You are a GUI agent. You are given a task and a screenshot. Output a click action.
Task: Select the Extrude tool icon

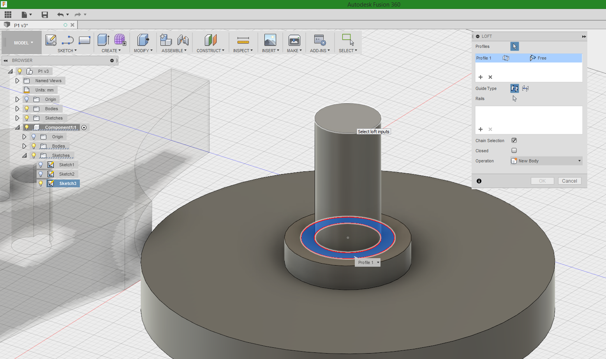(x=103, y=40)
